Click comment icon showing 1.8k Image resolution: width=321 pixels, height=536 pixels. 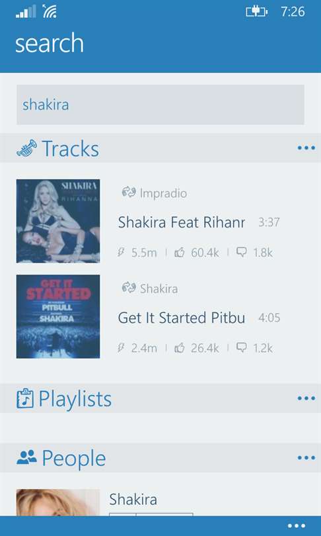(x=242, y=253)
